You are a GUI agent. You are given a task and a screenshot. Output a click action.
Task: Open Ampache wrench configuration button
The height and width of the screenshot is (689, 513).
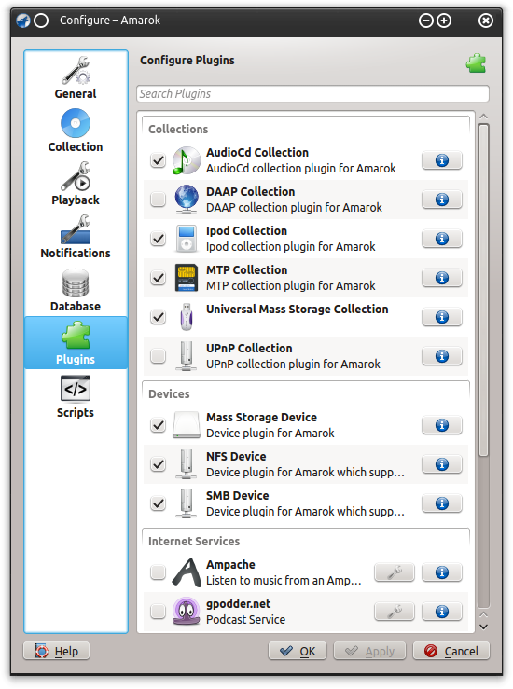coord(395,572)
